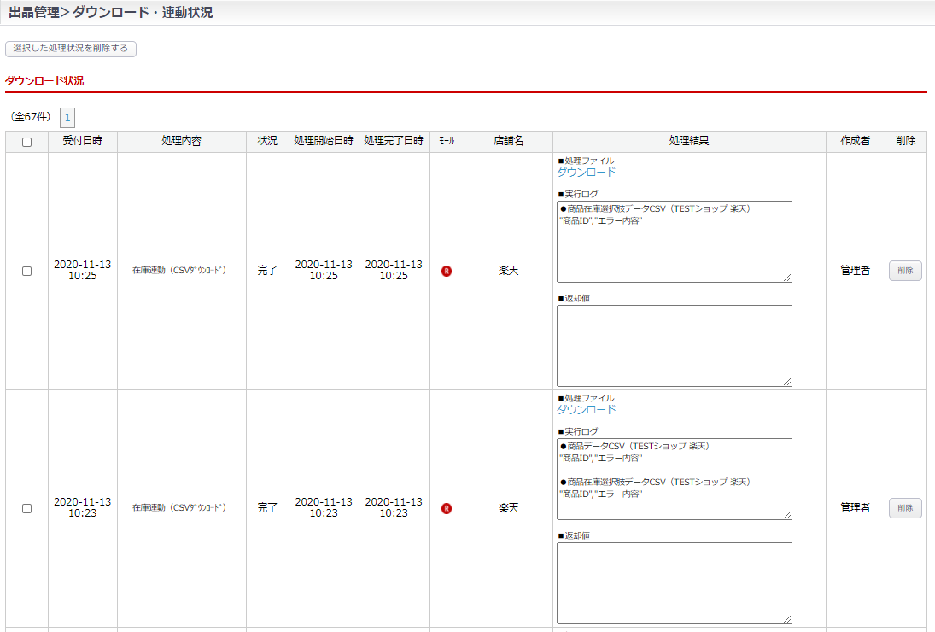Click resize handle of 10:25 row 返却値 box
The width and height of the screenshot is (935, 632).
(786, 381)
